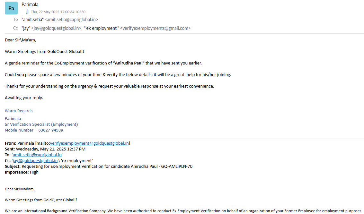
Task: Click the quoted Sent date line
Action: [45, 149]
